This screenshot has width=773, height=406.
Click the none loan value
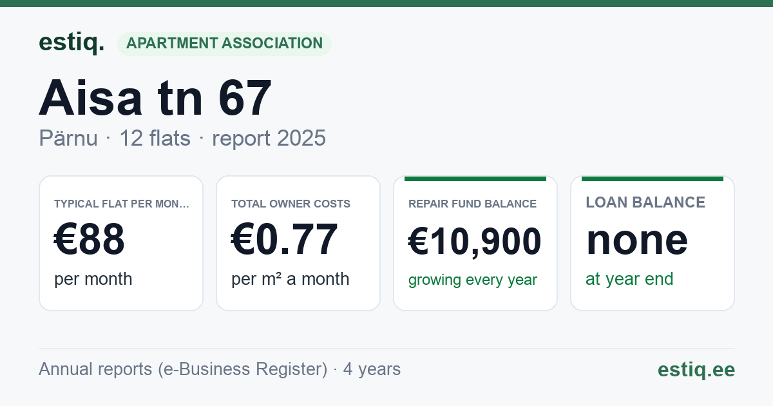(x=637, y=239)
